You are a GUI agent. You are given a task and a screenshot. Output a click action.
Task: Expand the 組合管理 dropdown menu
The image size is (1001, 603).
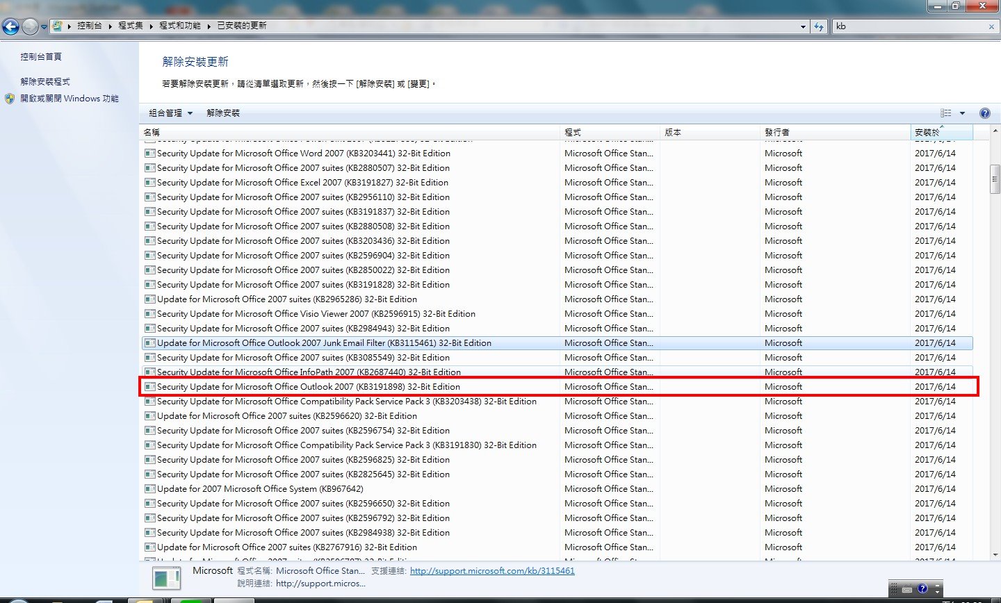click(170, 113)
